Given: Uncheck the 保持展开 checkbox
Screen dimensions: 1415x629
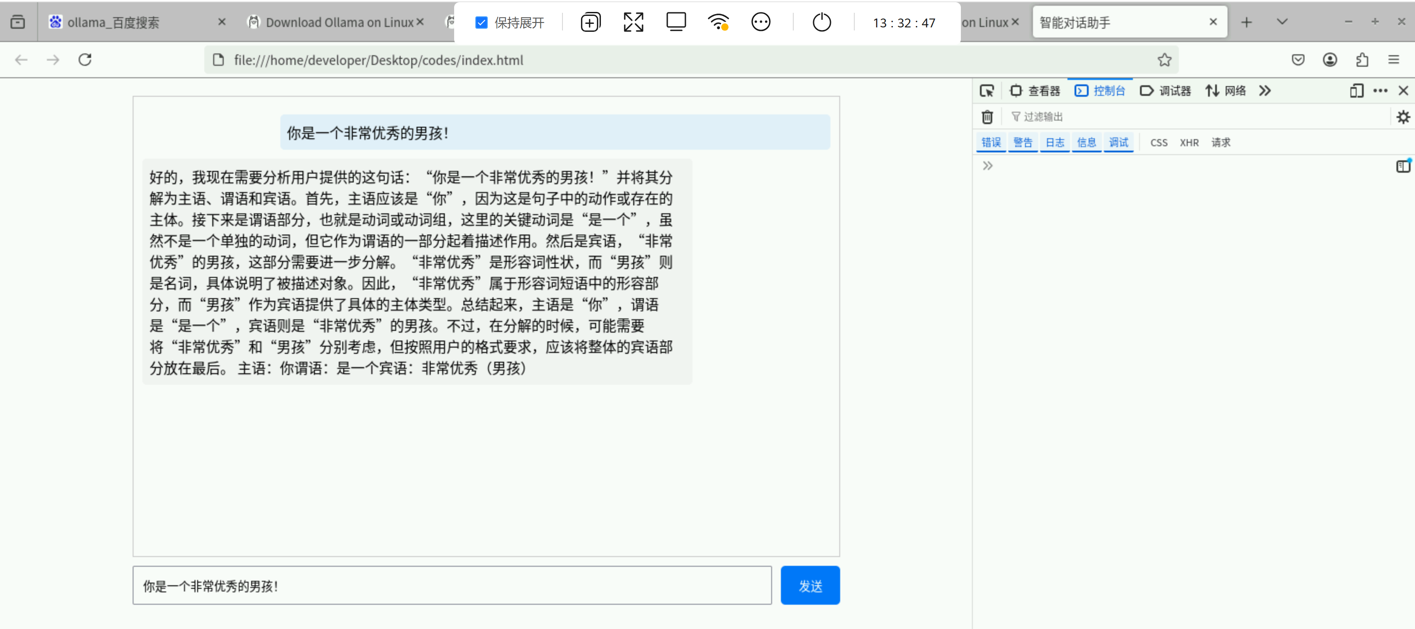Looking at the screenshot, I should click(481, 23).
